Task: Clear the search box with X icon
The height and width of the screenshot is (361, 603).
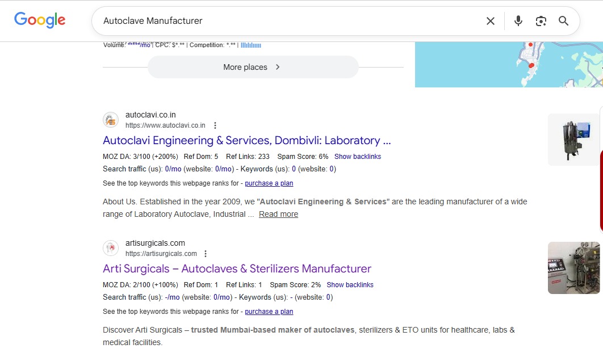Action: coord(491,21)
